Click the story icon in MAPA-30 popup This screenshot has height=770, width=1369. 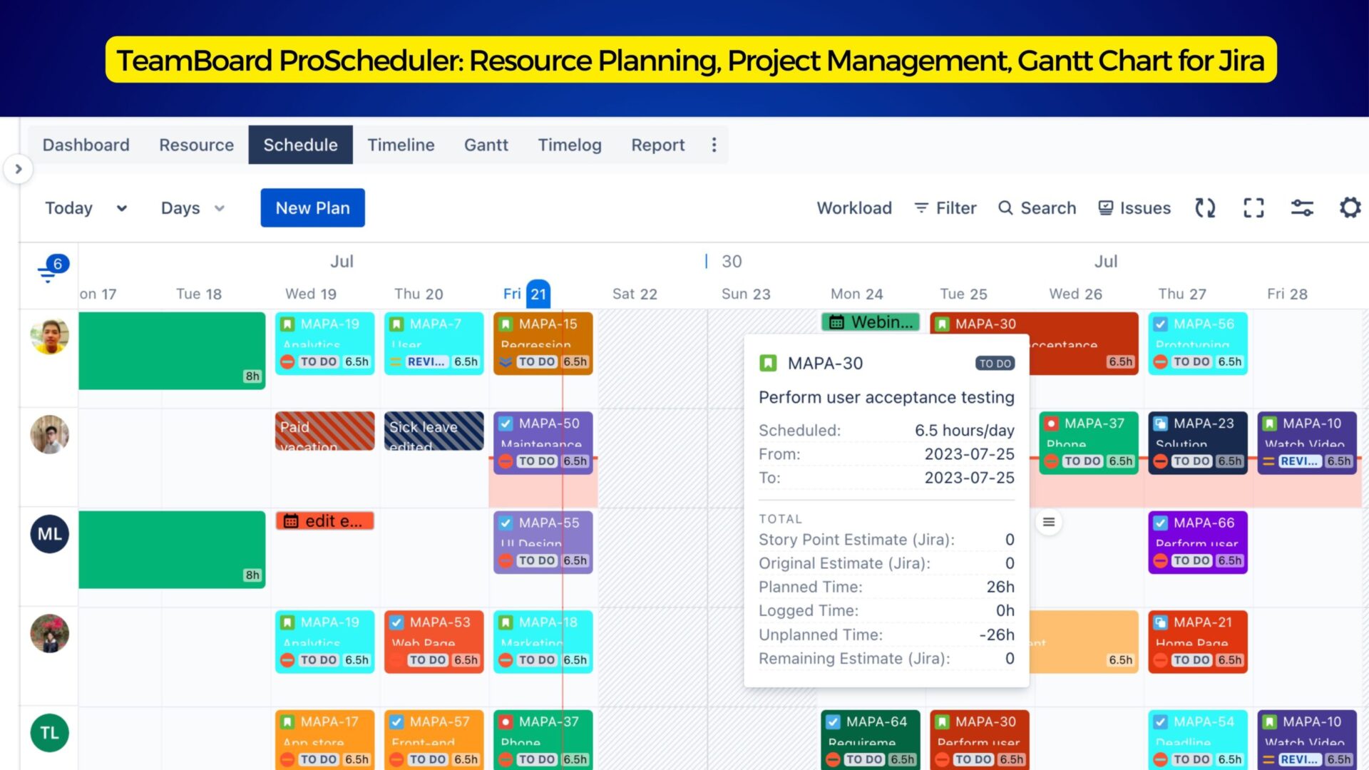tap(768, 364)
